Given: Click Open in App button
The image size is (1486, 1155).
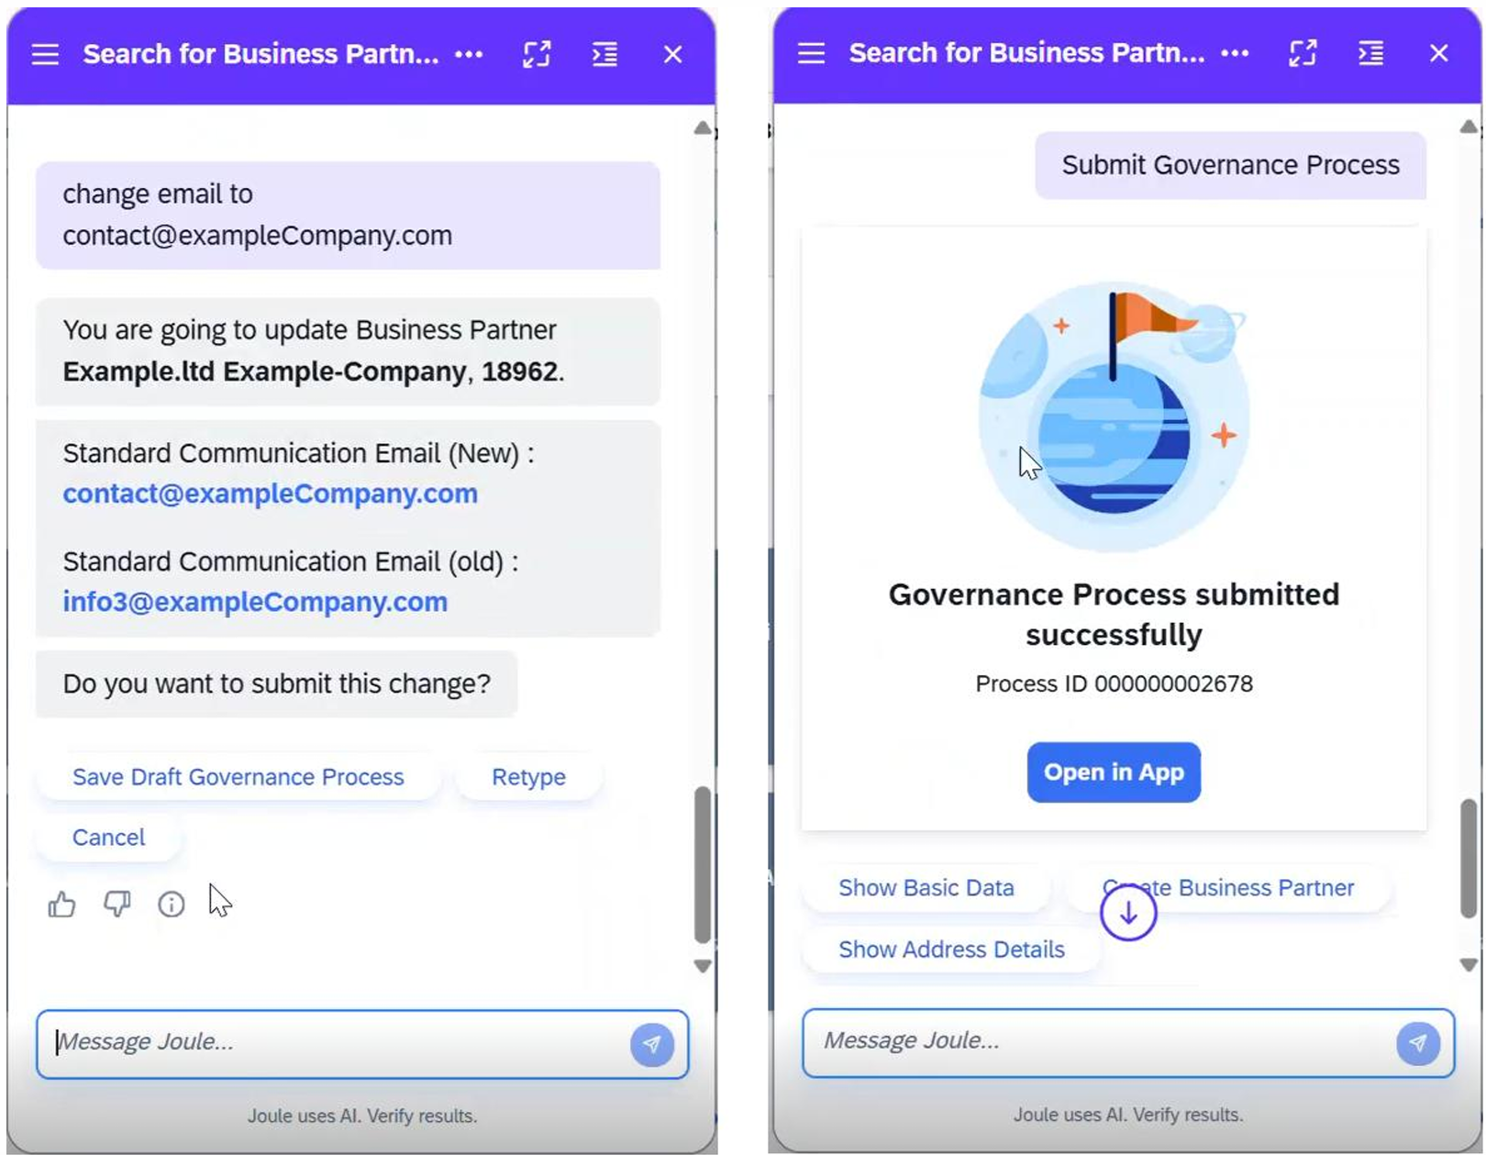Looking at the screenshot, I should click(1114, 772).
